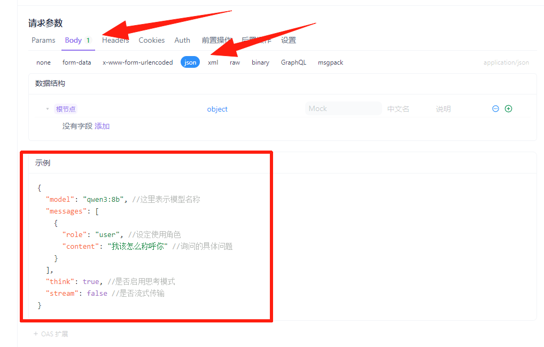
Task: Choose binary body type
Action: (261, 62)
